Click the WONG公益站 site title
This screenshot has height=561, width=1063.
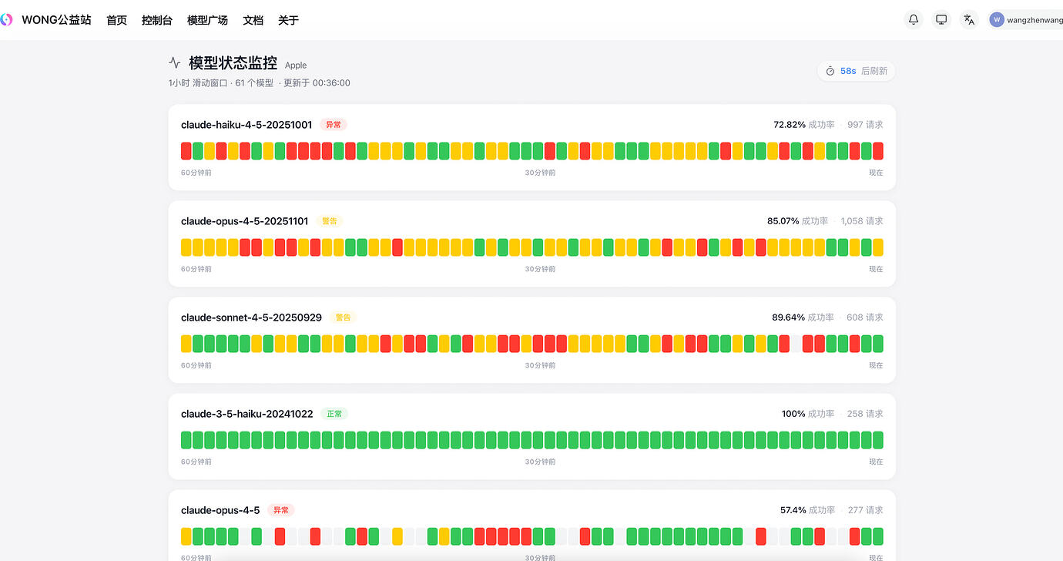click(56, 20)
